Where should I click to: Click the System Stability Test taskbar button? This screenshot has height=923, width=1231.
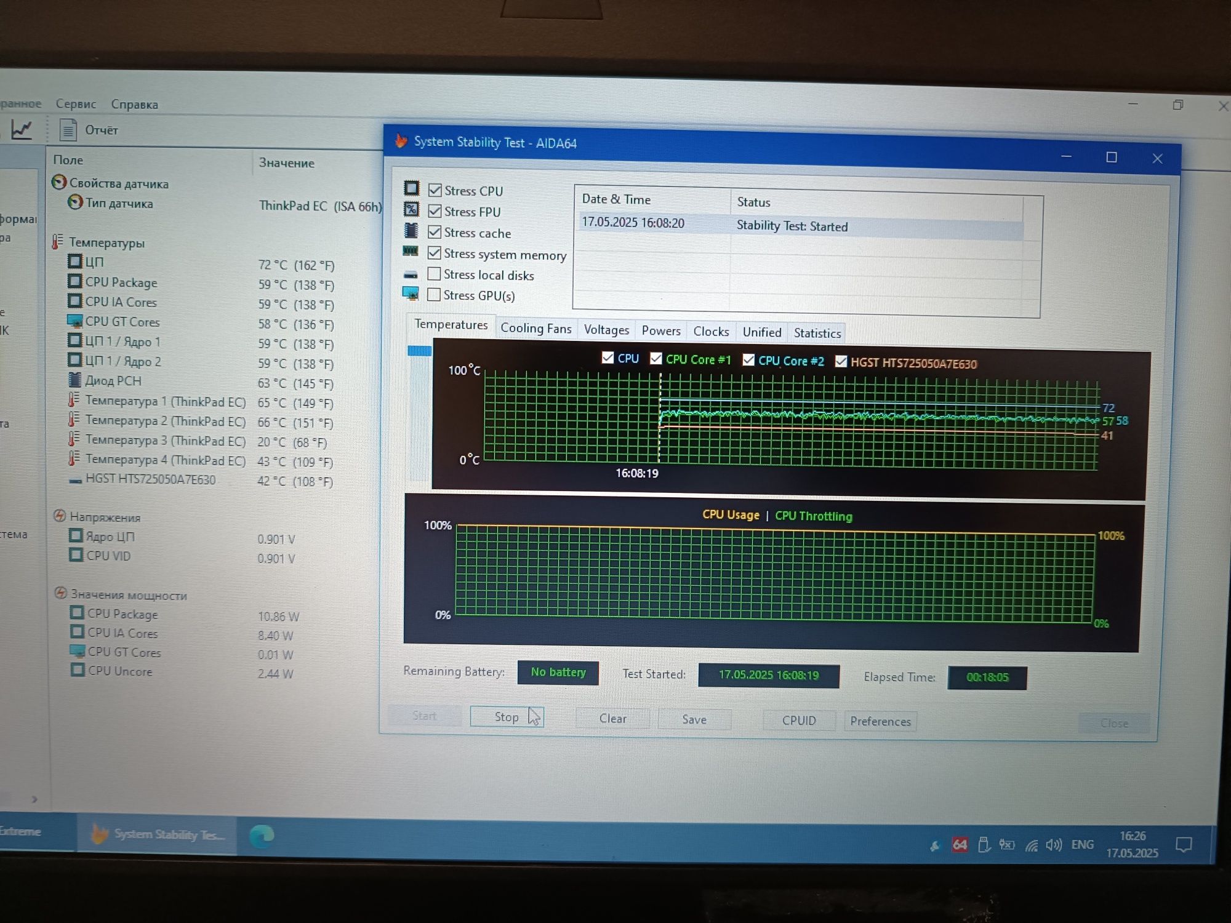click(158, 834)
